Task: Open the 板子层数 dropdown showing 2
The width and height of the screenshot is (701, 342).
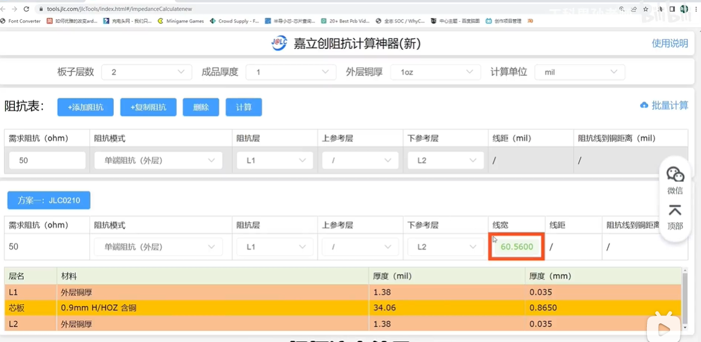Action: (x=147, y=72)
